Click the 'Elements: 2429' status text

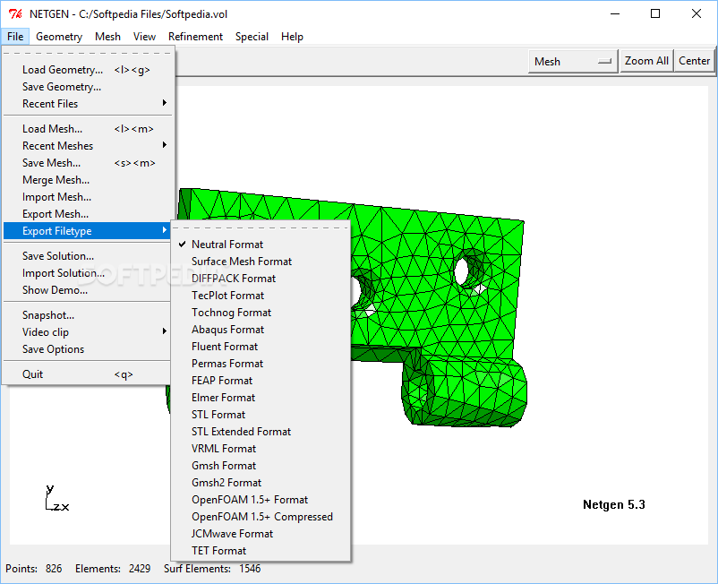(x=113, y=569)
